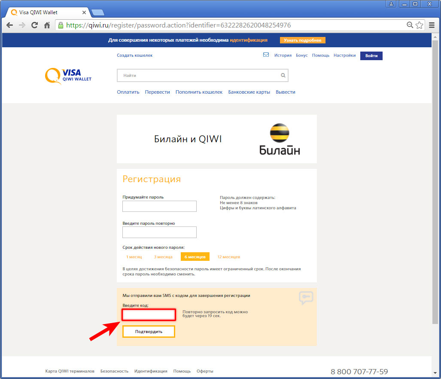Open the Безопасность footer link
The width and height of the screenshot is (441, 379).
click(x=115, y=371)
